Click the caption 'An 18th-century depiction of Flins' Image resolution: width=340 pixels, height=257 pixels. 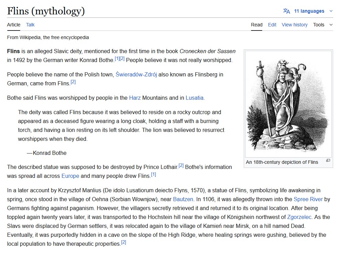point(282,162)
